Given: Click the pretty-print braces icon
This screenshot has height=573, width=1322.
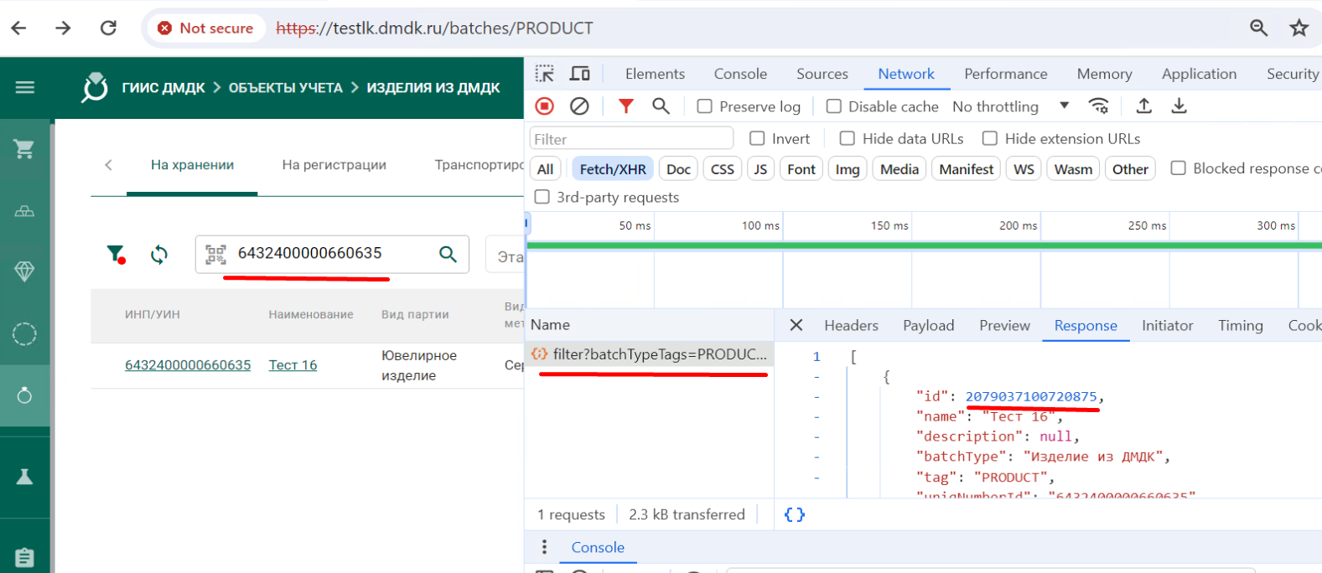Looking at the screenshot, I should pos(794,514).
